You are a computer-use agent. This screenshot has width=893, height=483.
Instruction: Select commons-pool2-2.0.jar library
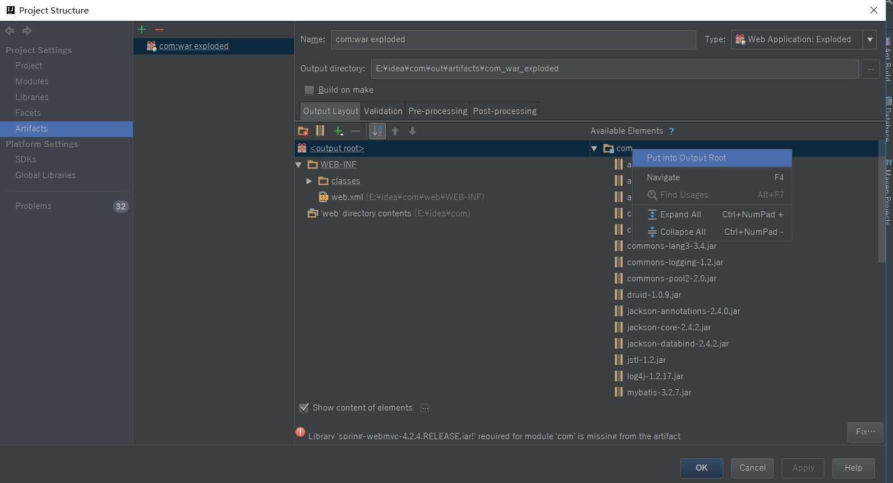point(671,279)
